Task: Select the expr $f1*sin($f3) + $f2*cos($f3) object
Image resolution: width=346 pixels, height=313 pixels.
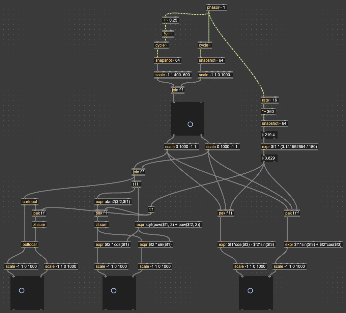Action: click(314, 245)
